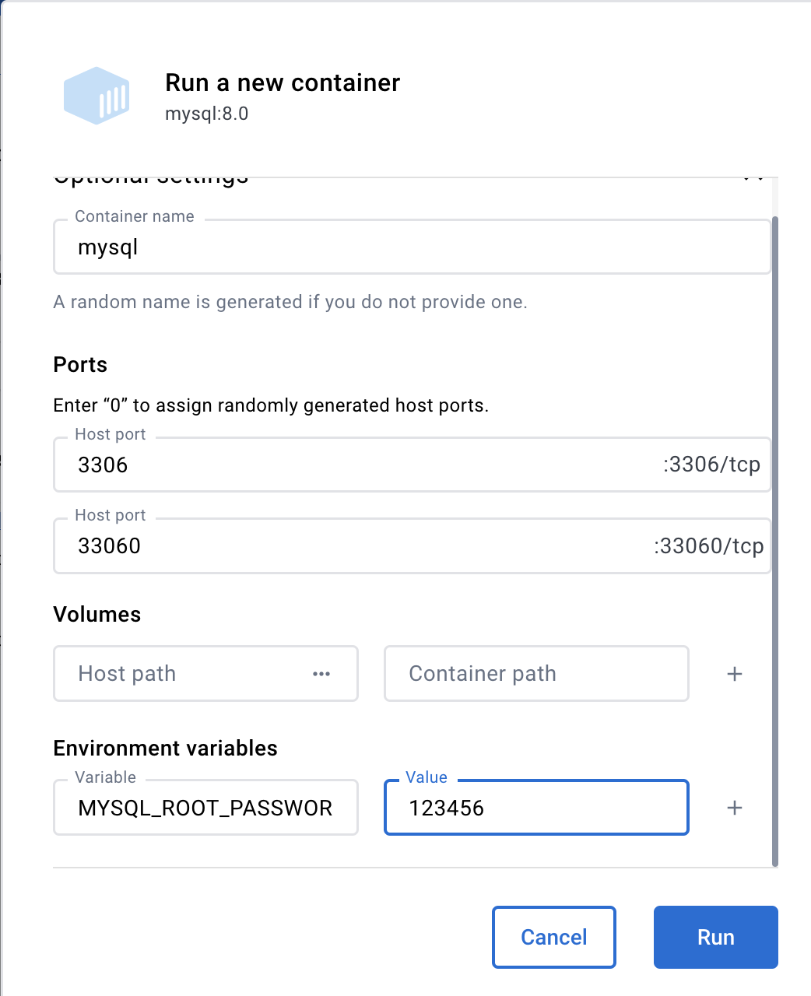Viewport: 811px width, 996px height.
Task: Click the Run button
Action: (x=715, y=937)
